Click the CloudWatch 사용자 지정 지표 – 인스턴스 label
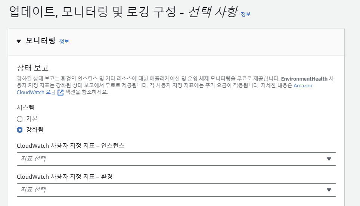 coord(71,146)
